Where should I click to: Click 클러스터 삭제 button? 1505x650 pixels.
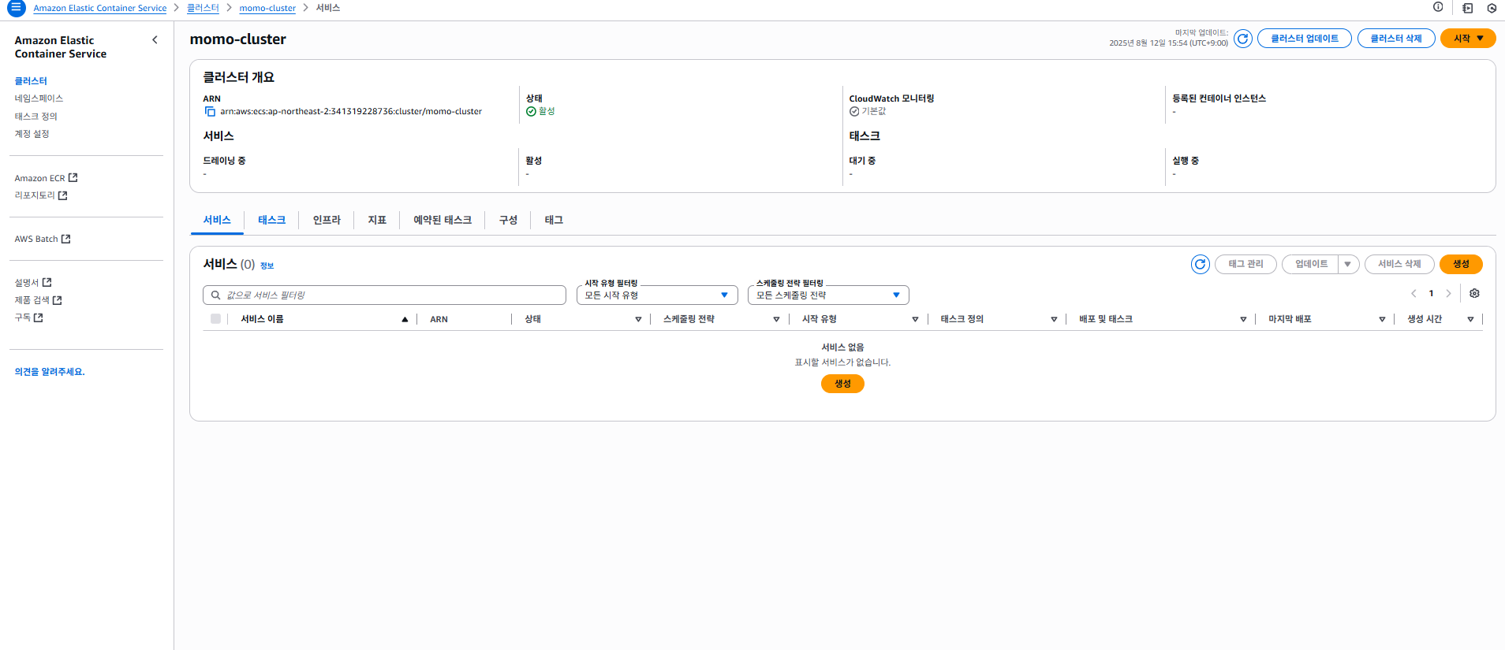tap(1396, 39)
